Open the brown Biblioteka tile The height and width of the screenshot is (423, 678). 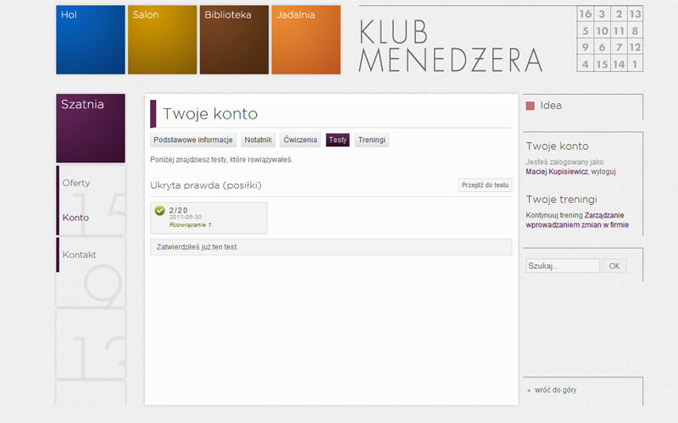pyautogui.click(x=234, y=40)
